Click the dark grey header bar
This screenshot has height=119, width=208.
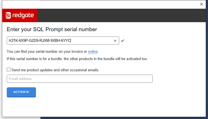point(121,15)
